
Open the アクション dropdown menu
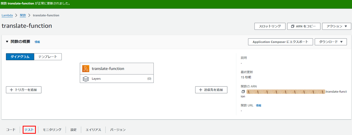(337, 26)
